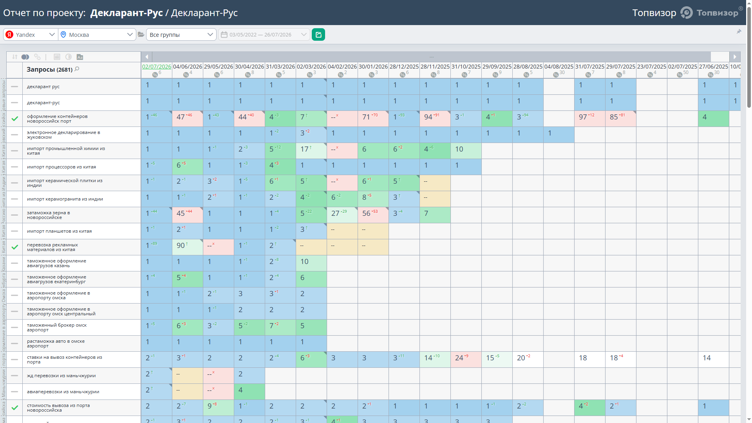Viewport: 752px width, 423px height.
Task: Click the Yandex logo in search engine selector
Action: 9,34
